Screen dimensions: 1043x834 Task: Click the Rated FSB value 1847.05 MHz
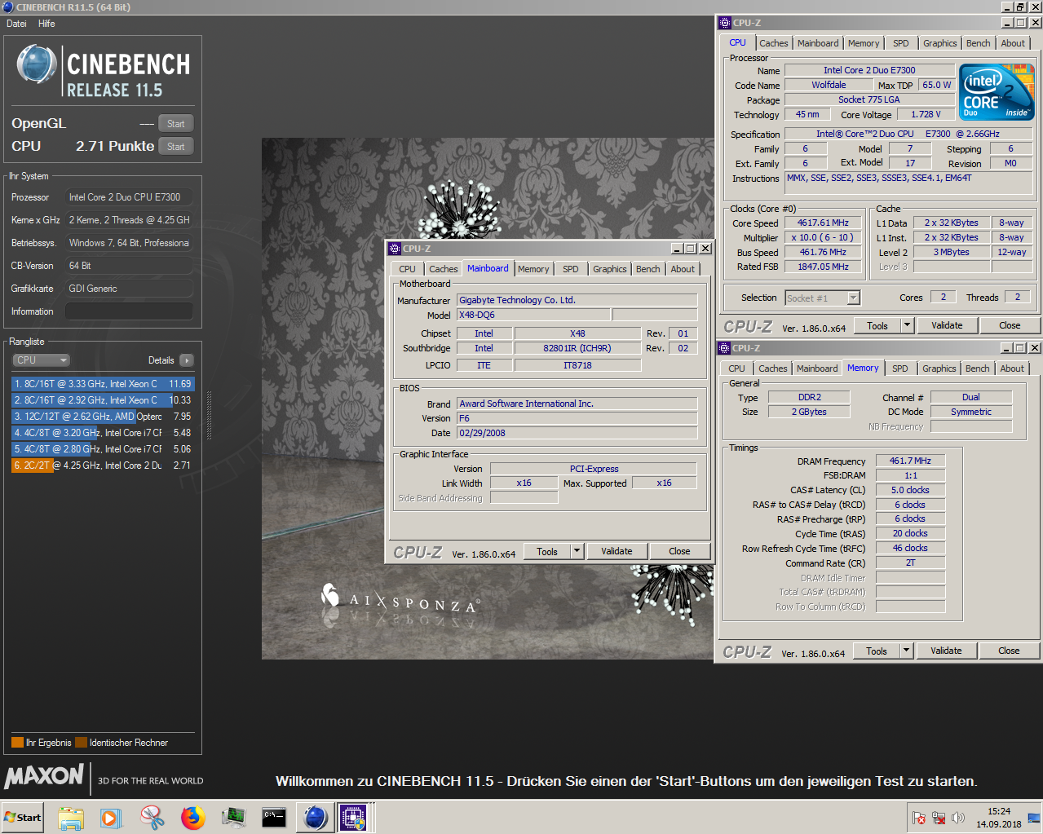pos(823,267)
